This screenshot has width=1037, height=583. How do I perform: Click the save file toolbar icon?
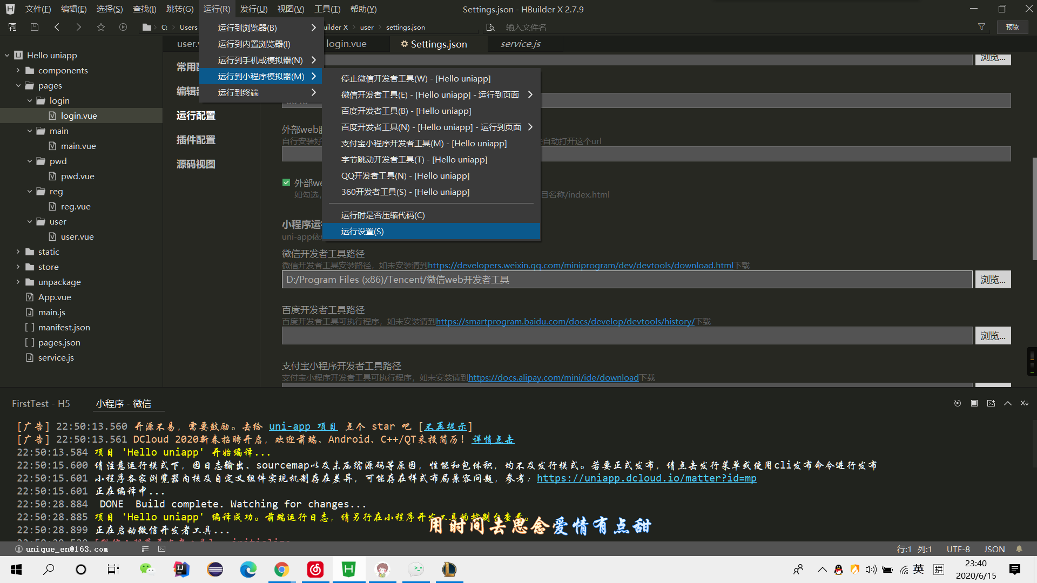pyautogui.click(x=35, y=27)
